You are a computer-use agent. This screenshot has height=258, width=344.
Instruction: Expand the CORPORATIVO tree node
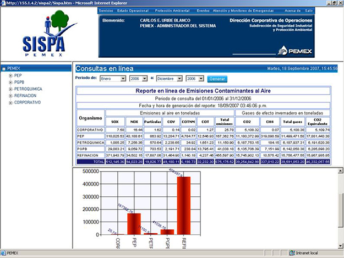pos(10,102)
